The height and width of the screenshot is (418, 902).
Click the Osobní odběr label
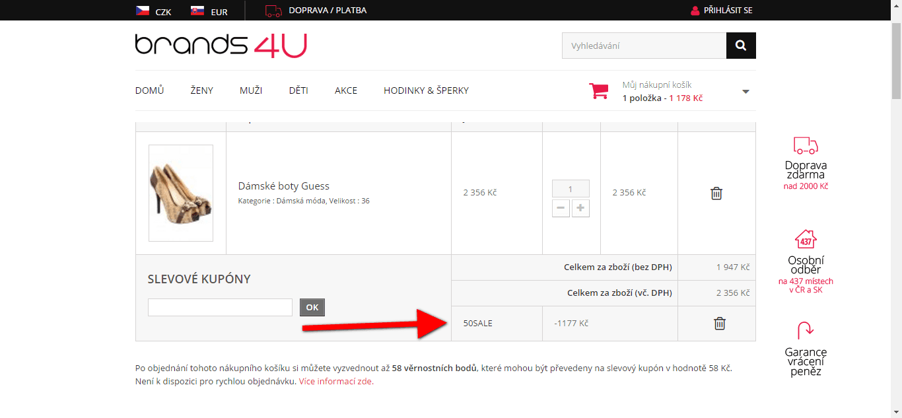pos(806,265)
